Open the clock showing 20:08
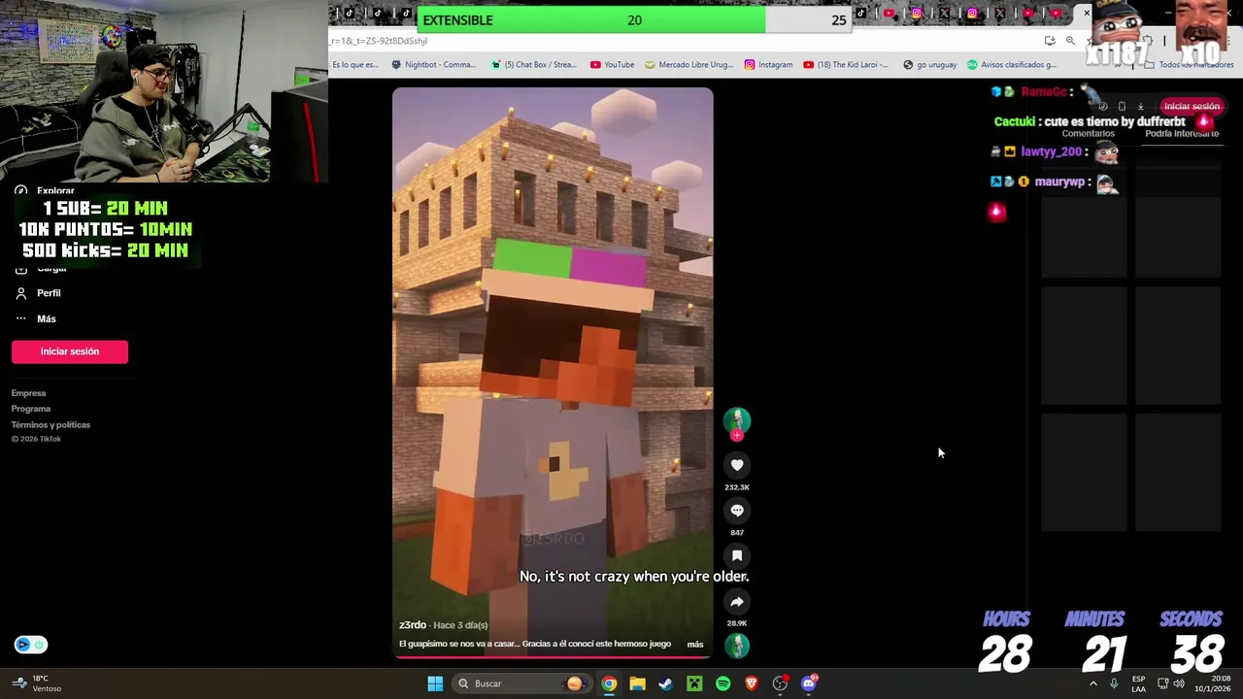Screen dimensions: 1243x699 [x=1213, y=683]
